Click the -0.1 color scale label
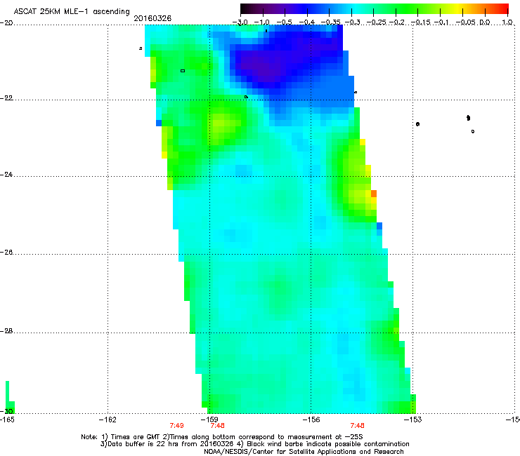 441,22
